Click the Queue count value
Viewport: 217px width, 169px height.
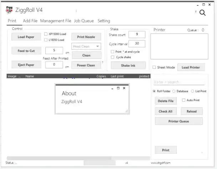pyautogui.click(x=203, y=30)
